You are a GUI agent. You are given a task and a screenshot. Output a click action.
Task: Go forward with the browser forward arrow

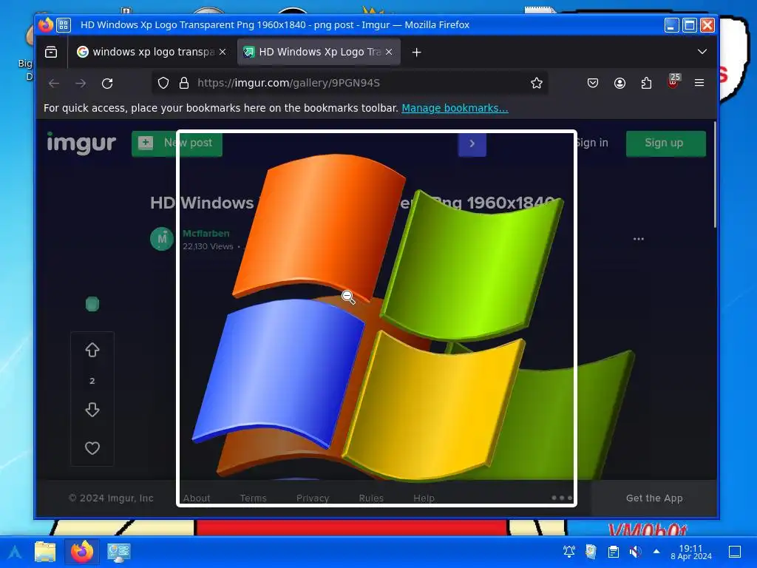[81, 83]
